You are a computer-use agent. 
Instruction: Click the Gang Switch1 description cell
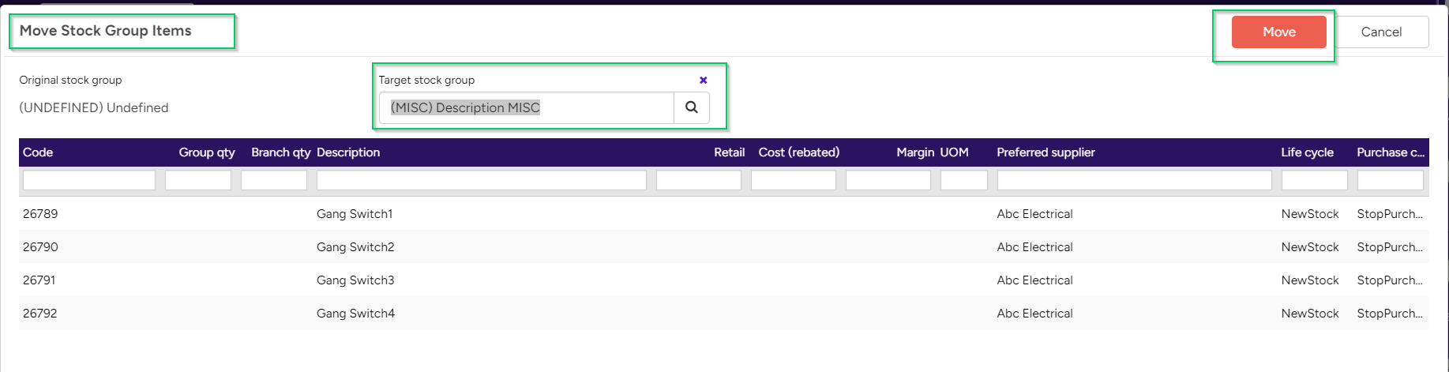(x=355, y=214)
